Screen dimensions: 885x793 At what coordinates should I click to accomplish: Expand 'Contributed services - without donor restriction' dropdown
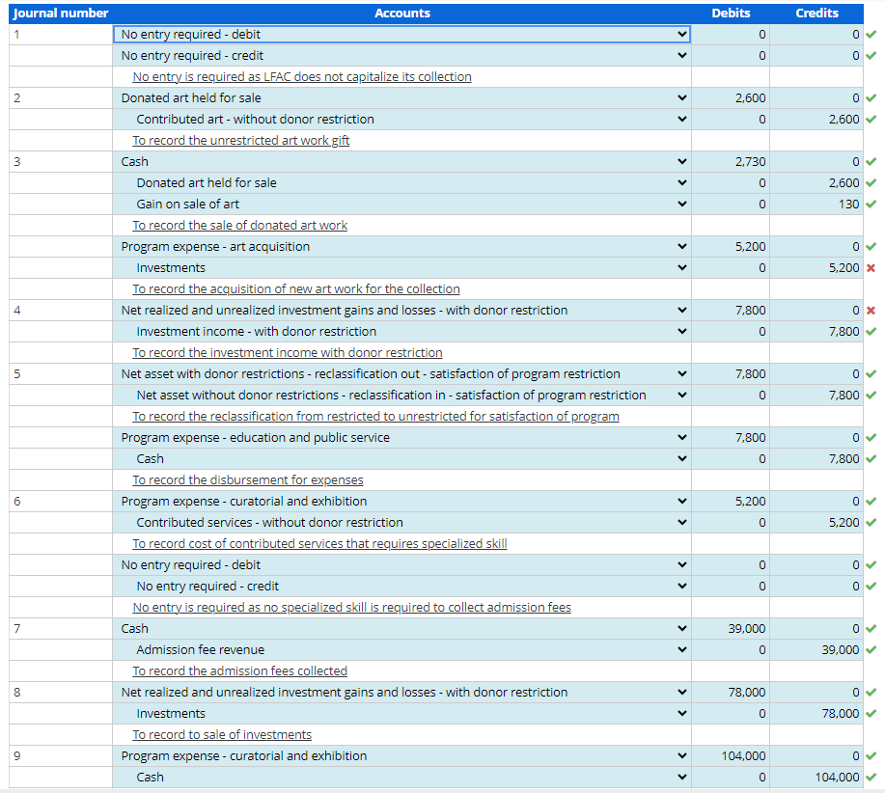click(401, 523)
